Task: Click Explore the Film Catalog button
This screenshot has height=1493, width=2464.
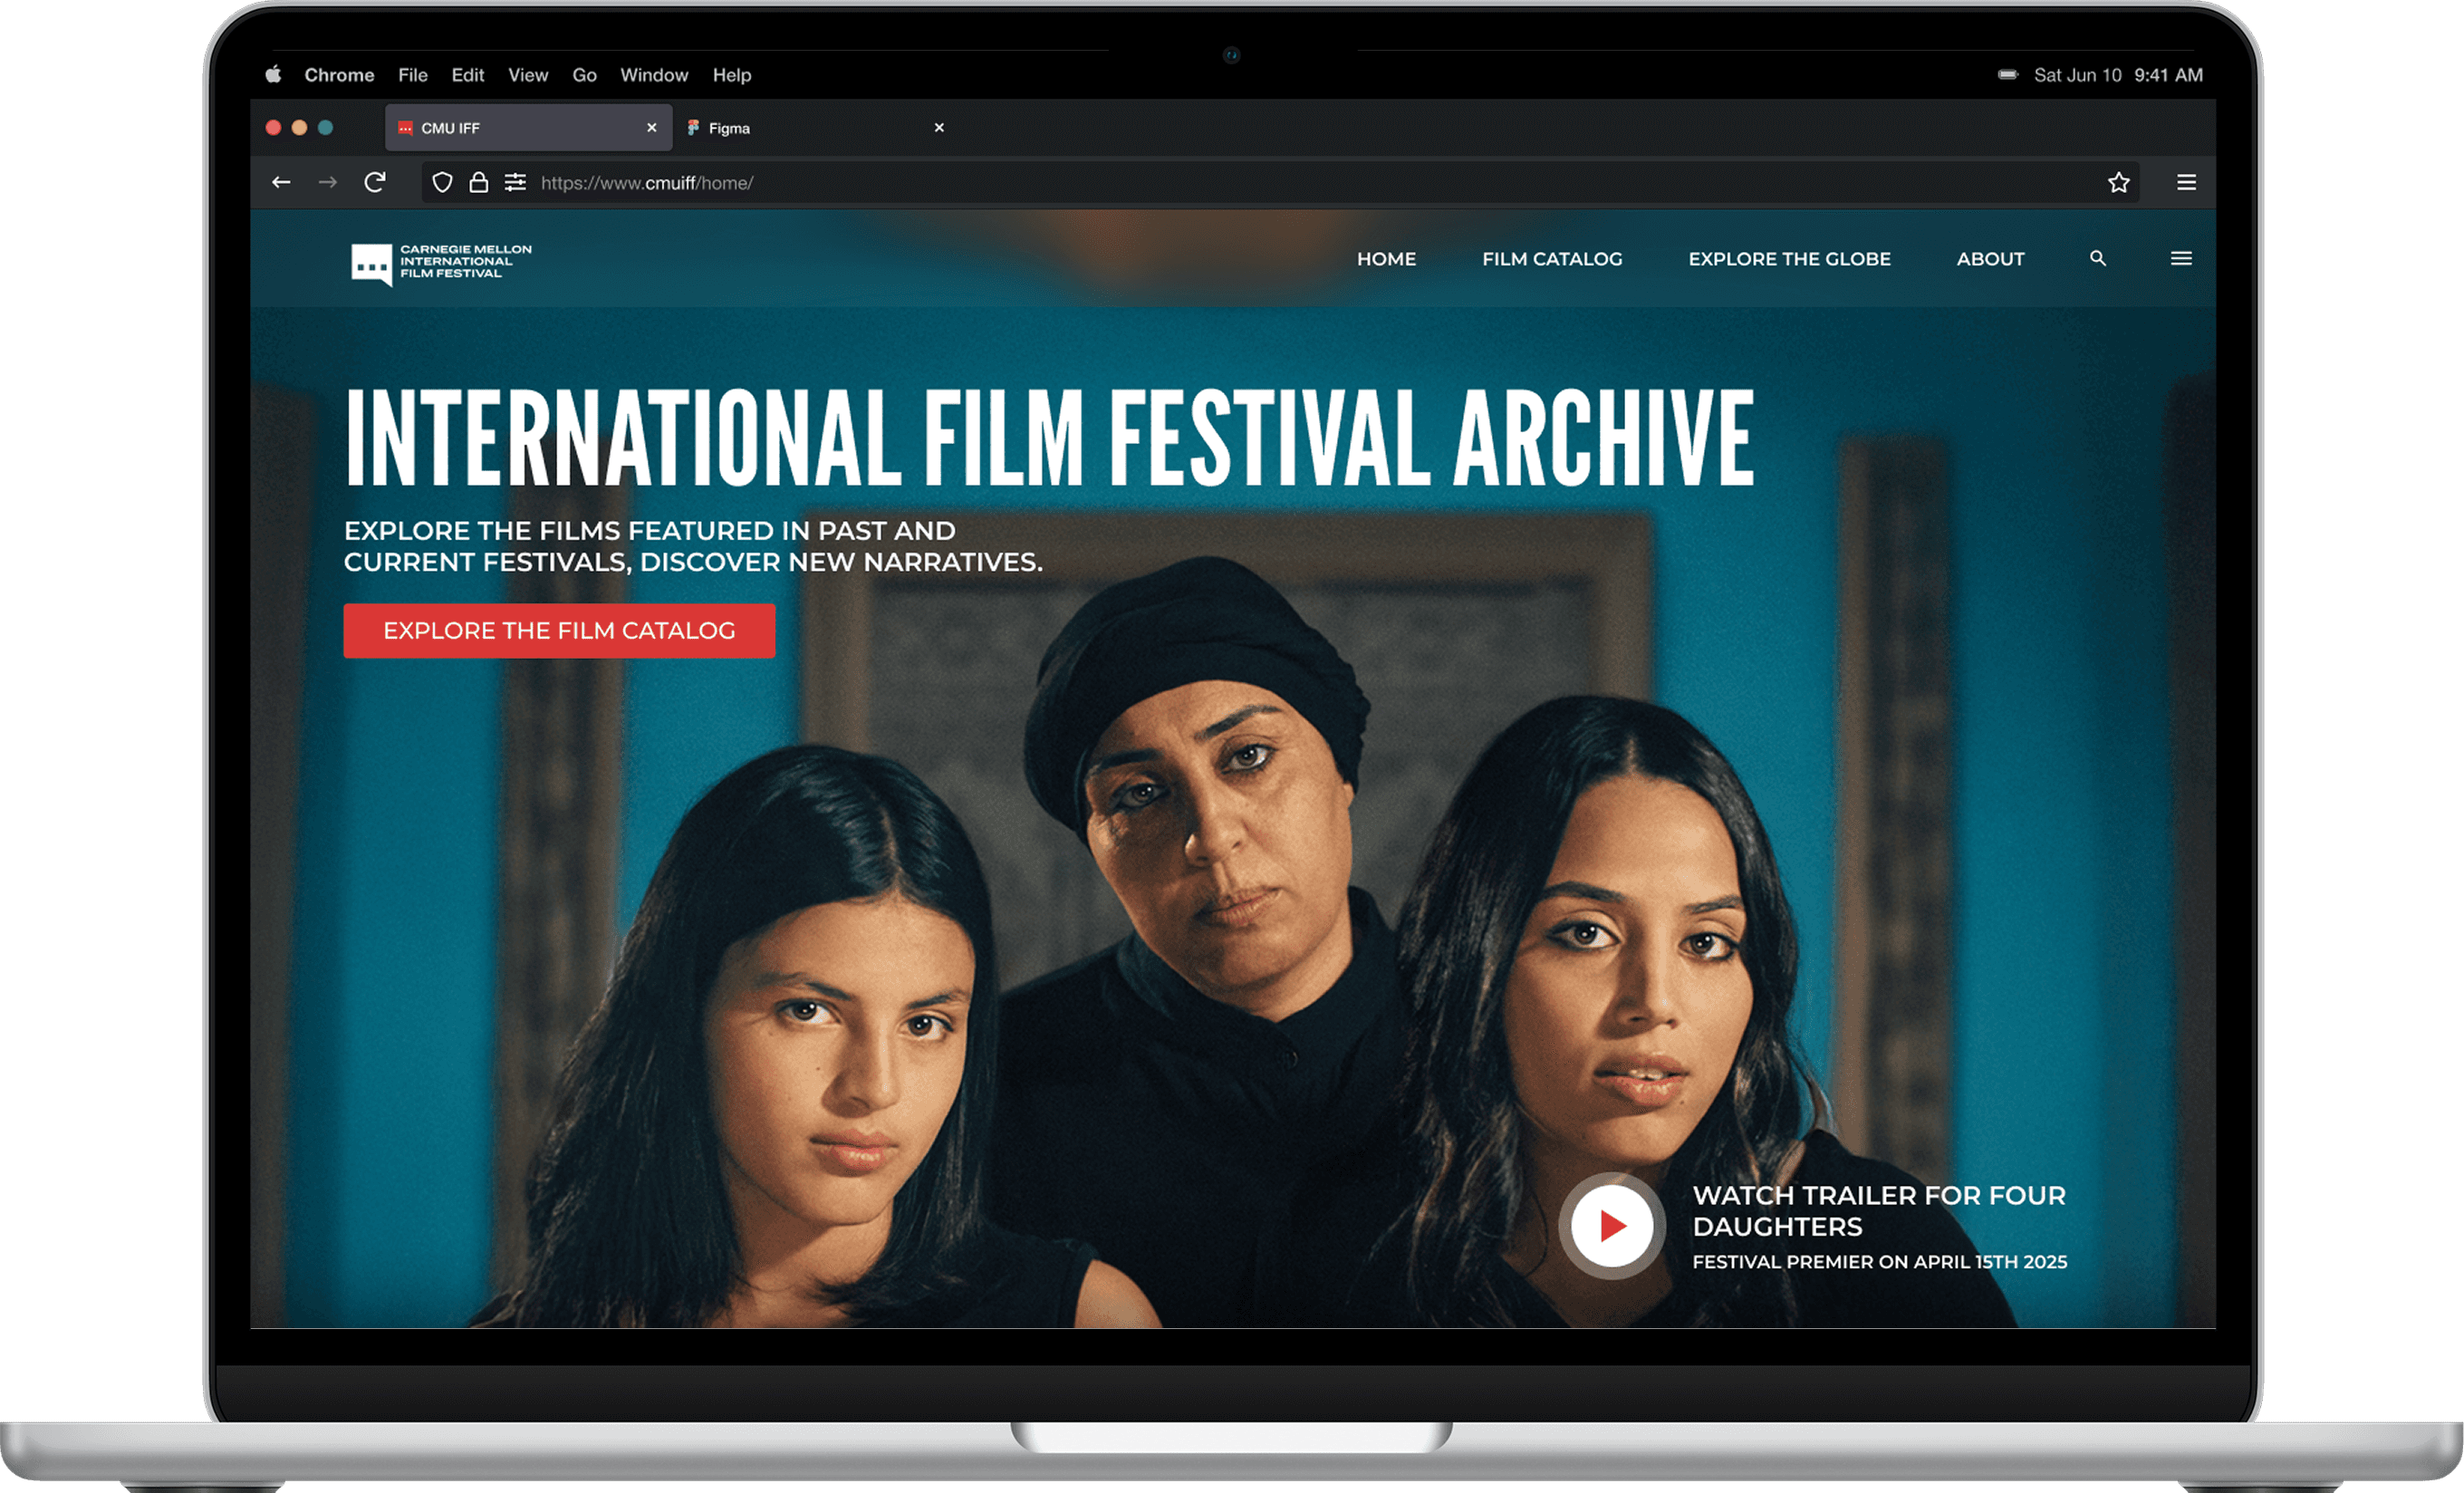Action: [559, 631]
